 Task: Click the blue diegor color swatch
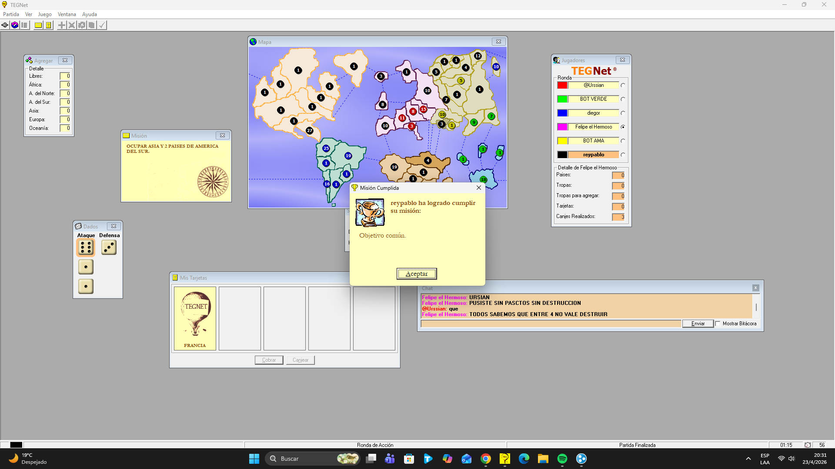click(562, 113)
